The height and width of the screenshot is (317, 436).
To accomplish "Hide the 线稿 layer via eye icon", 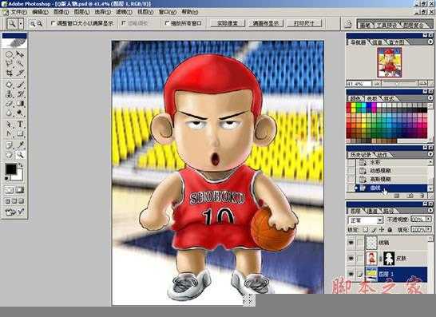I will (351, 243).
